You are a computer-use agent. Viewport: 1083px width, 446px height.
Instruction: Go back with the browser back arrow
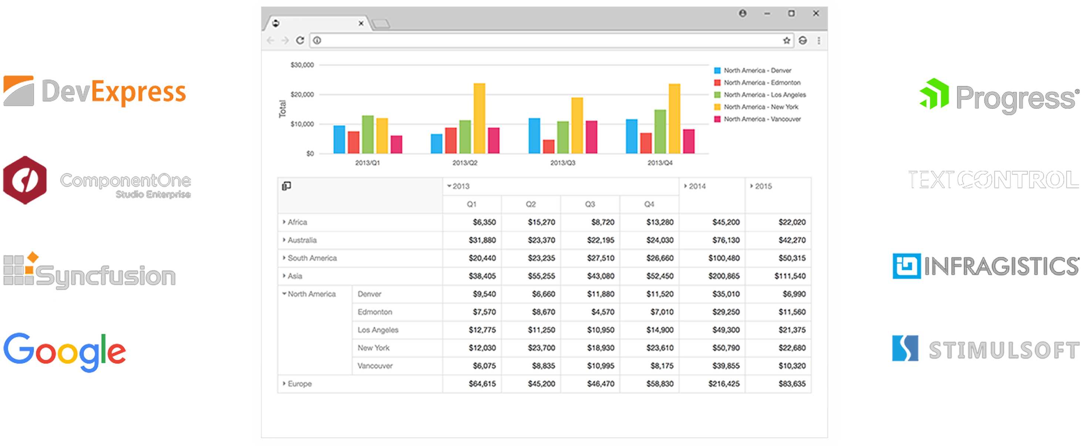[x=270, y=40]
